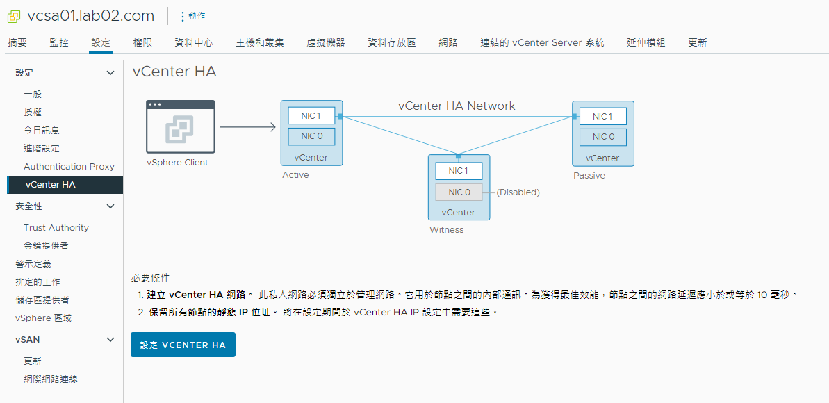Open the 資料中心 tab
Viewport: 829px width, 403px height.
pyautogui.click(x=193, y=43)
